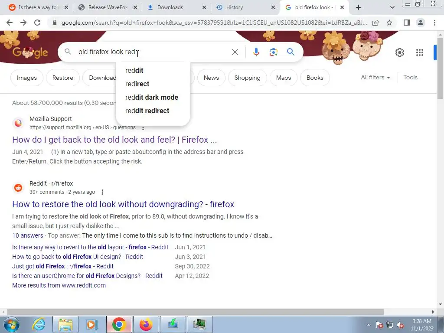Filter results by Maps

coord(284,78)
